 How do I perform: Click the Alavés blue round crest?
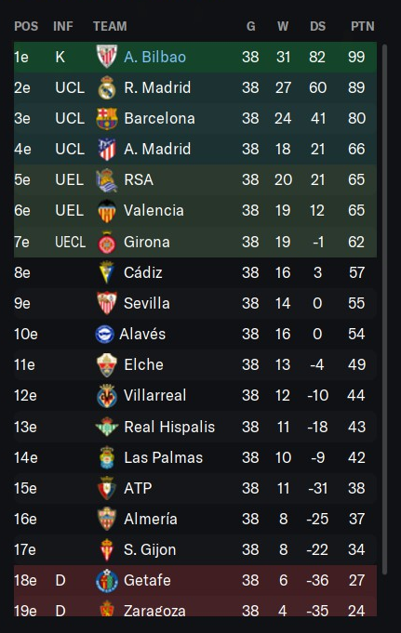[x=104, y=335]
